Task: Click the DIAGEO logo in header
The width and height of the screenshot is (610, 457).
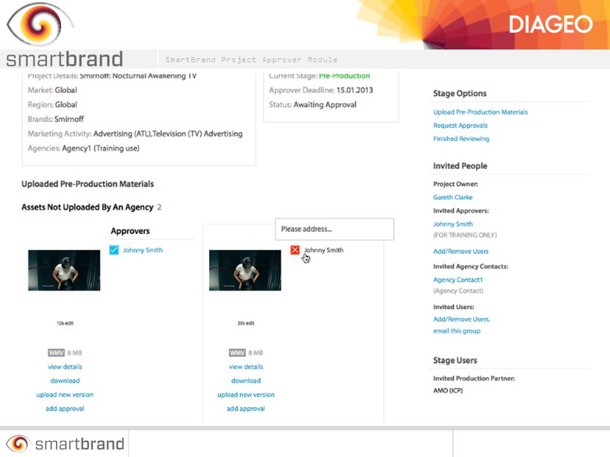Action: coord(550,25)
